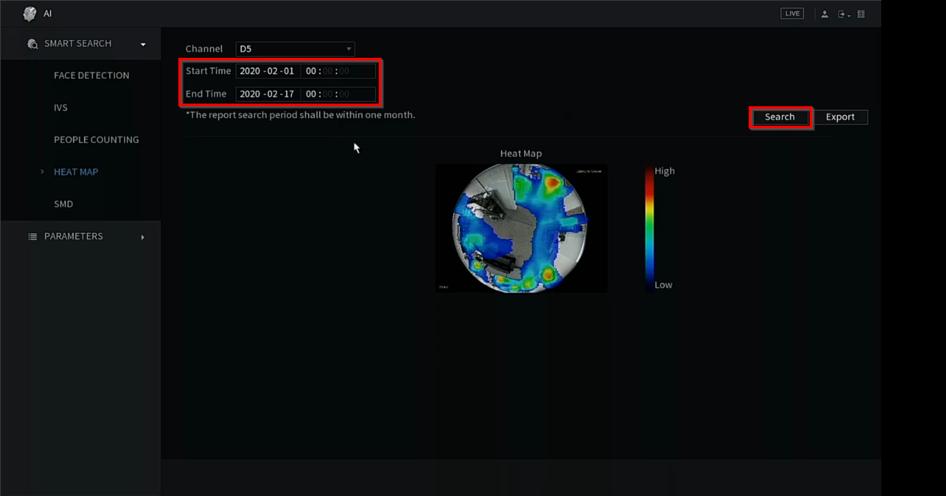Click the 'High' legend label
This screenshot has width=946, height=496.
(665, 171)
